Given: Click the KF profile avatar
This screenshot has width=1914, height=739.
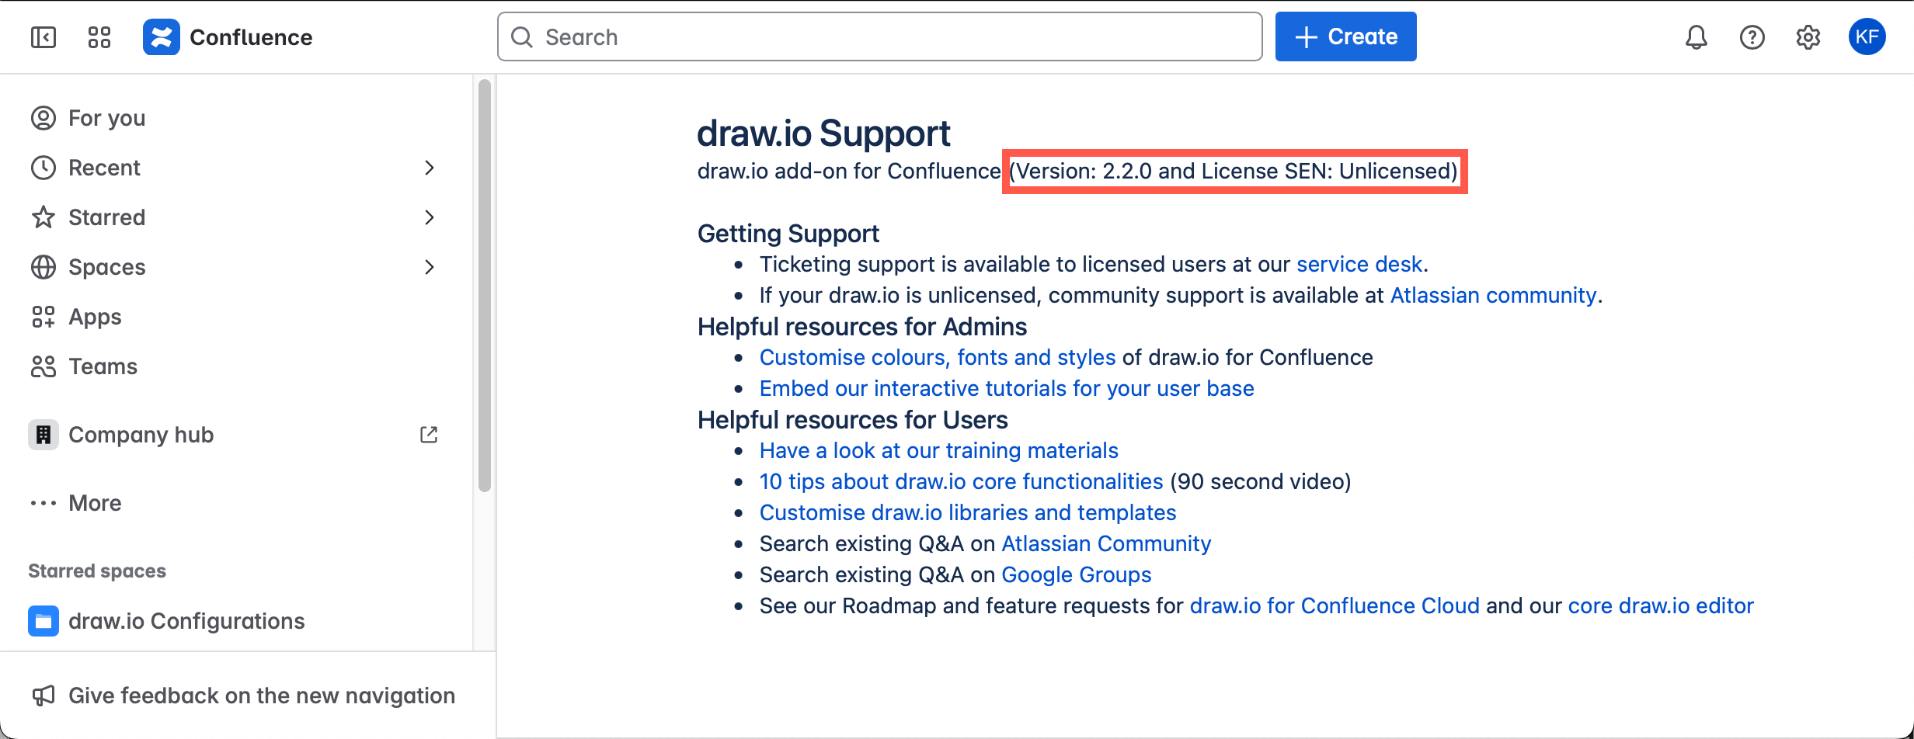Looking at the screenshot, I should pos(1867,36).
